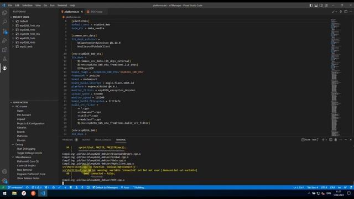Open Libraries in PIO Home list

(22, 128)
